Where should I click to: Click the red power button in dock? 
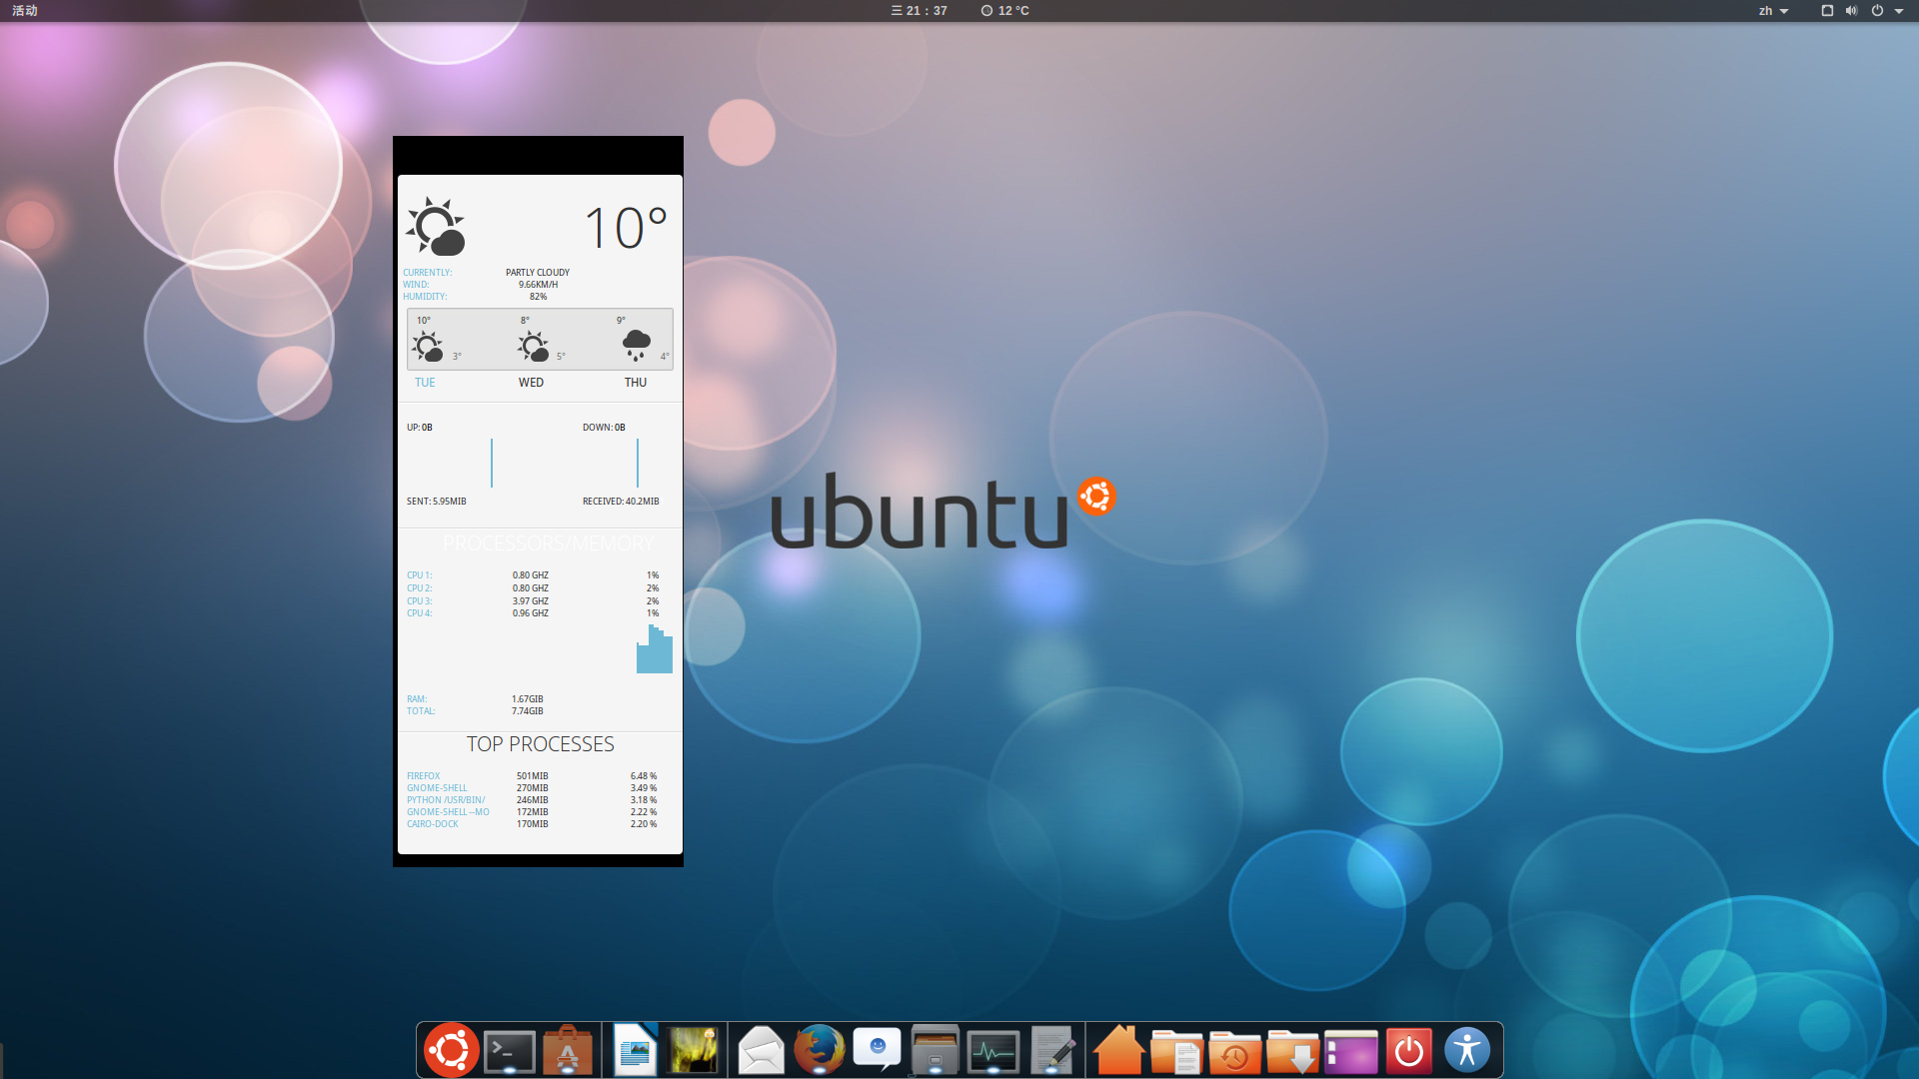point(1409,1050)
